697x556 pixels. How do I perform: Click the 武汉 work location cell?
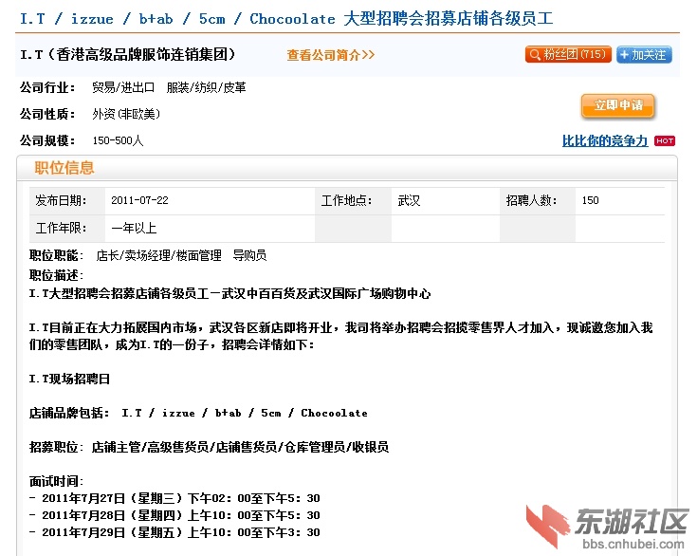(x=409, y=201)
